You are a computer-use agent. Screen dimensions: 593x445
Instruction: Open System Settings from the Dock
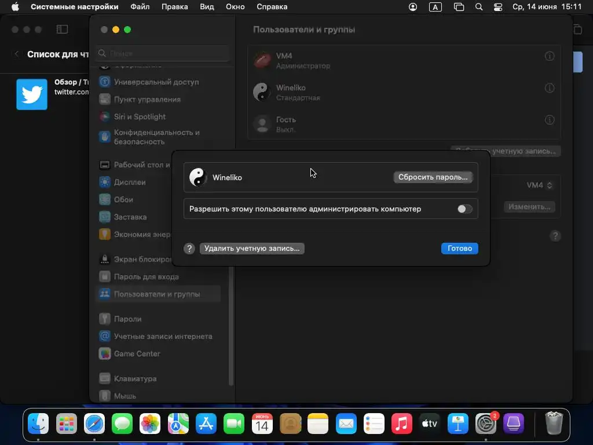pos(486,424)
